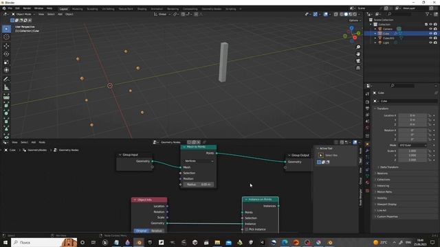Collapse the Instance on Points node
Screen dimensions: 440x247
pos(246,200)
